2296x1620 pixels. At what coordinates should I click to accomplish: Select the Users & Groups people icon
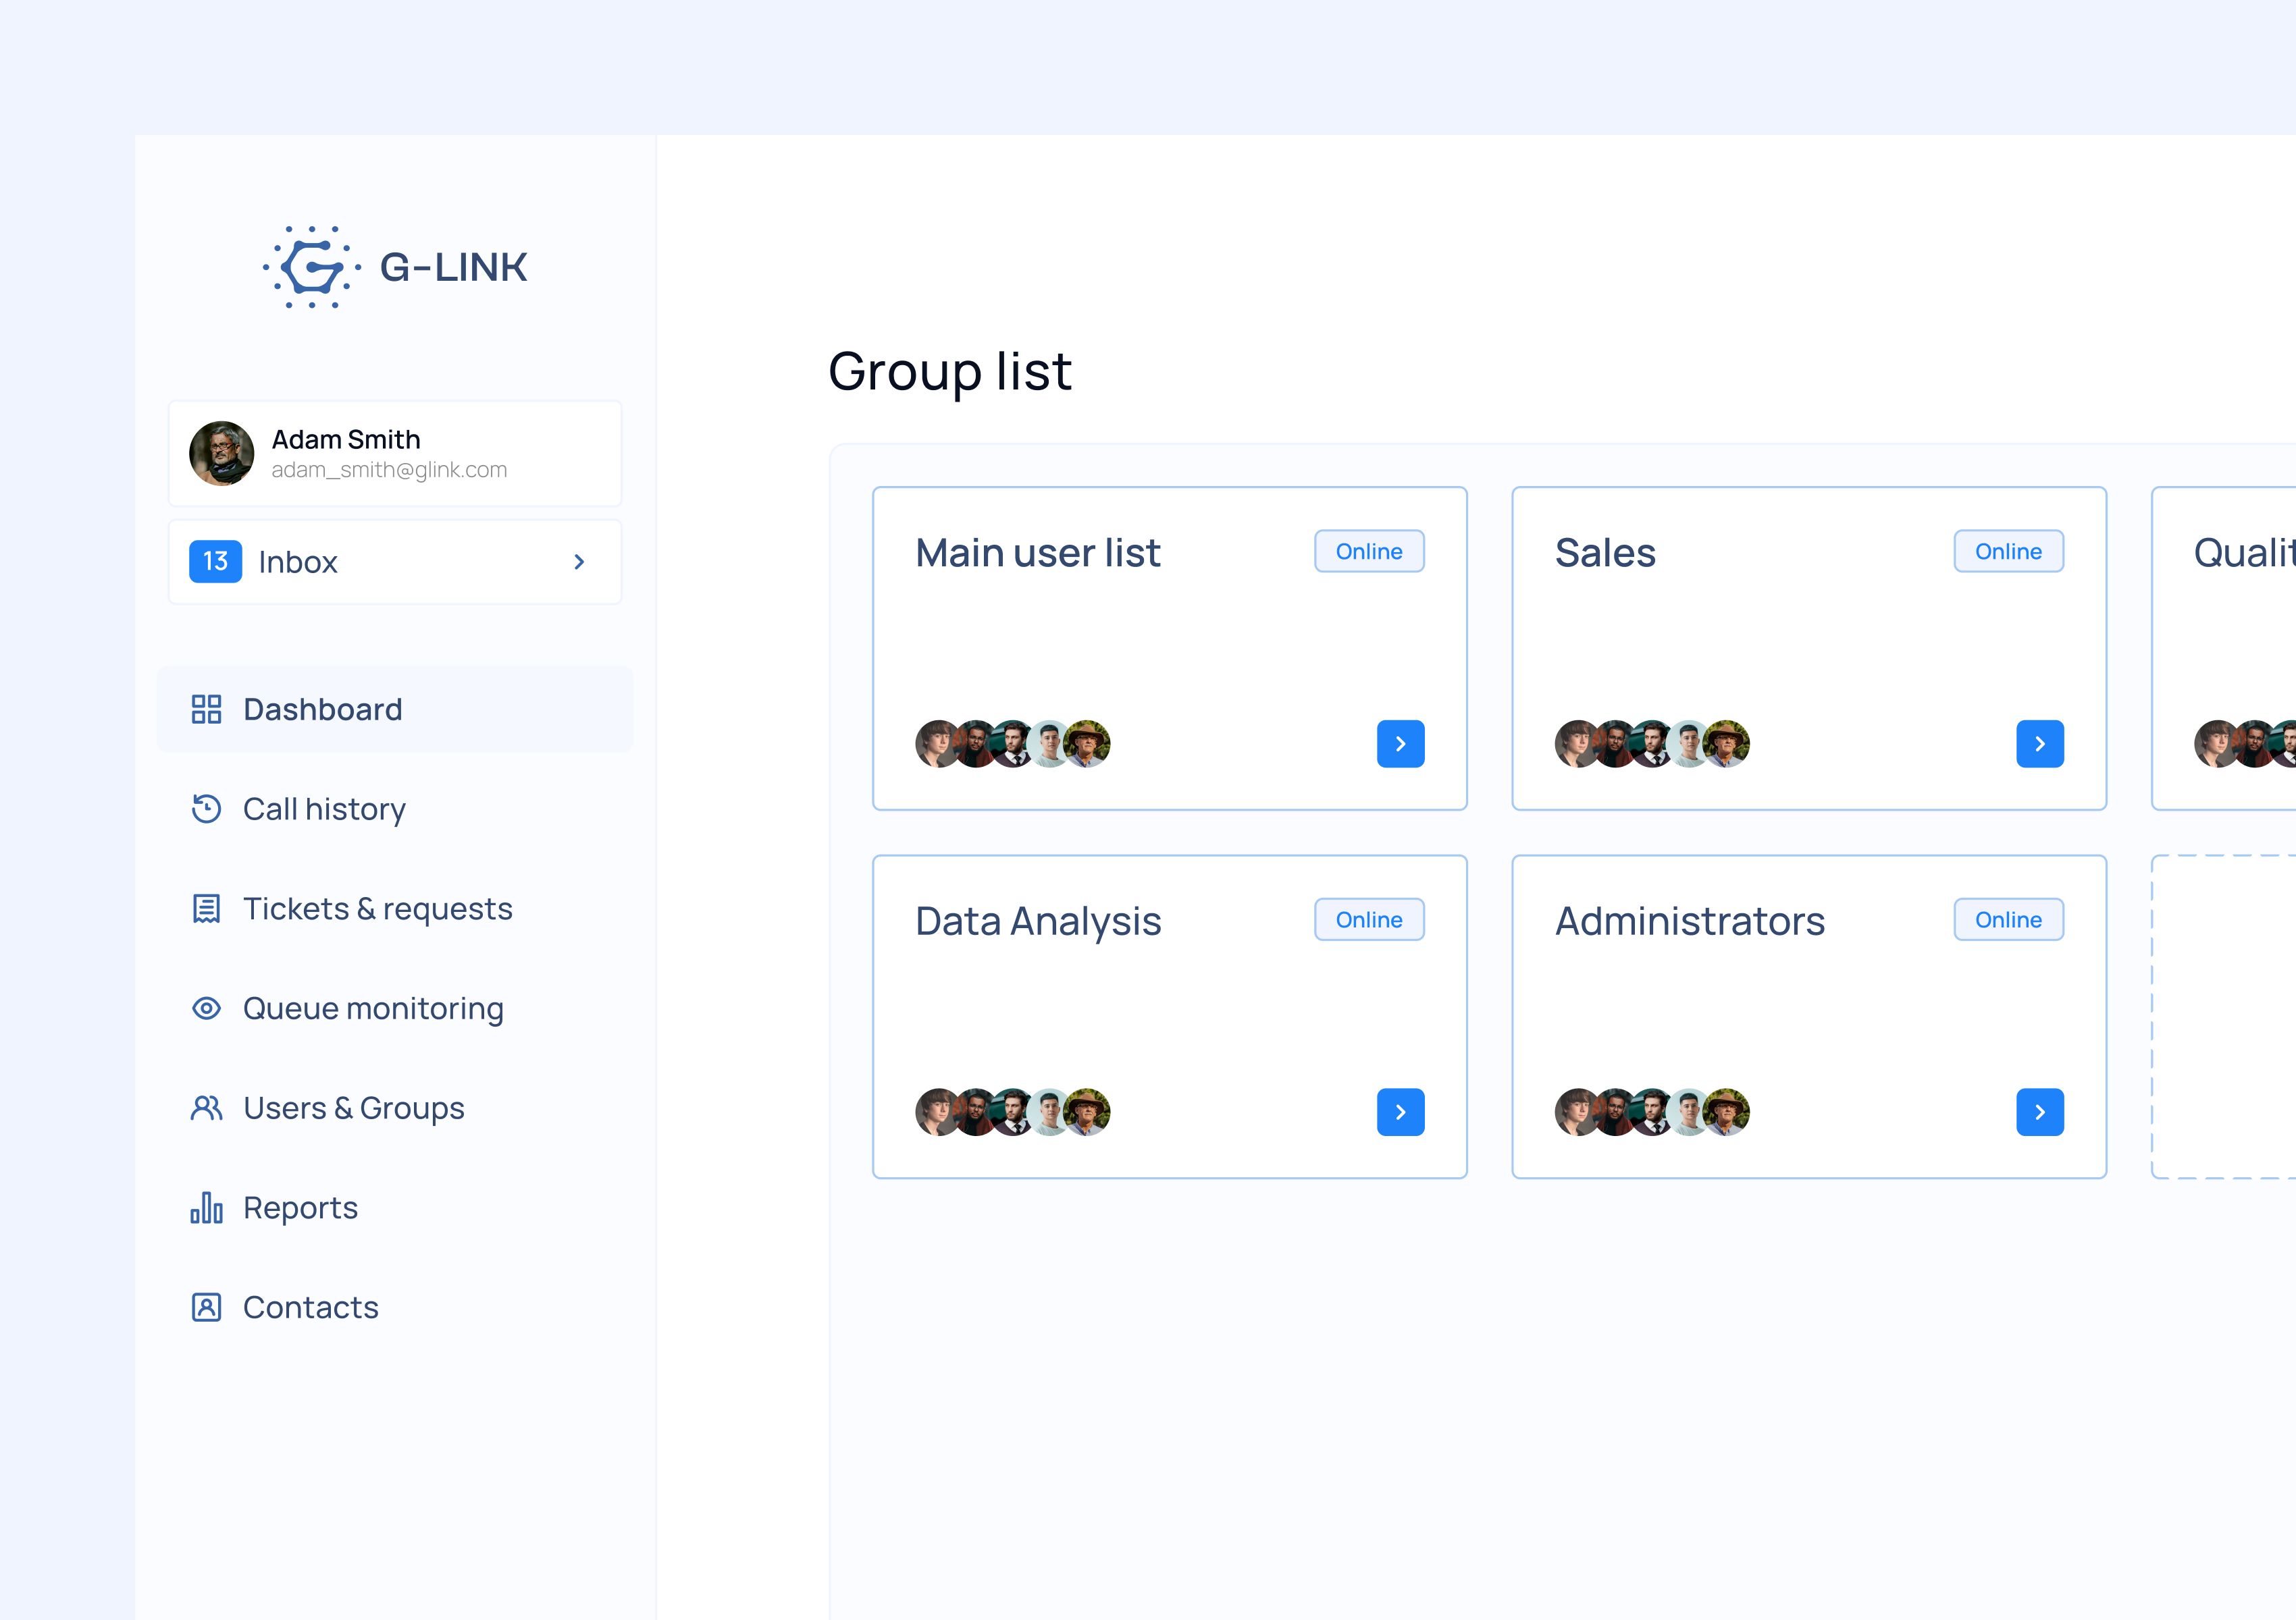[206, 1107]
